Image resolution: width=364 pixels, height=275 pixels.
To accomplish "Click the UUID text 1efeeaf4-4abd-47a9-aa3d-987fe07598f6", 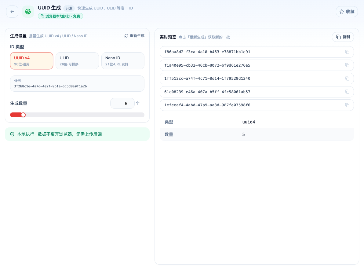I will (207, 105).
